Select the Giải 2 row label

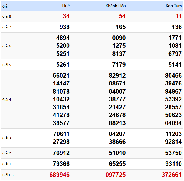point(7,153)
